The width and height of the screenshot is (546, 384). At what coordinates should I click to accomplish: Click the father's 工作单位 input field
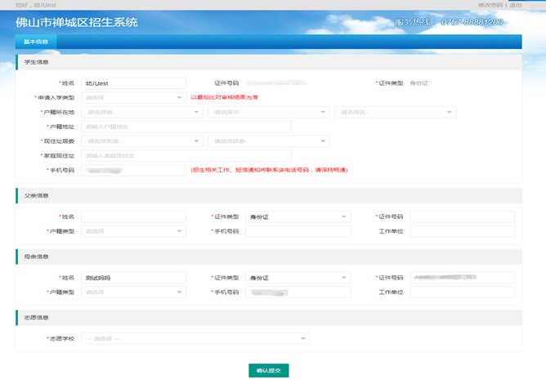coord(462,231)
